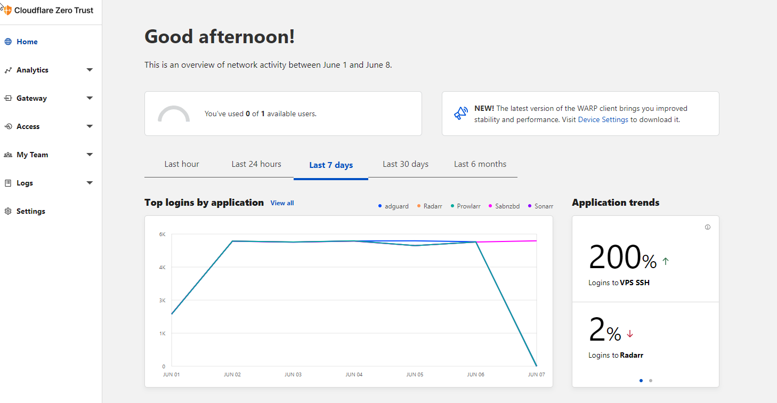Click the JUN 04 axis label
This screenshot has width=777, height=403.
(354, 375)
